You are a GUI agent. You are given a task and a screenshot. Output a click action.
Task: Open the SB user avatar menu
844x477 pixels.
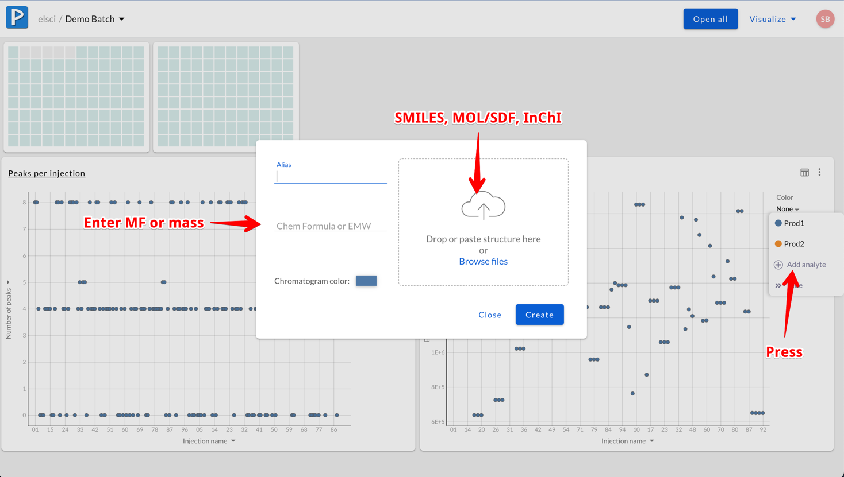(825, 19)
